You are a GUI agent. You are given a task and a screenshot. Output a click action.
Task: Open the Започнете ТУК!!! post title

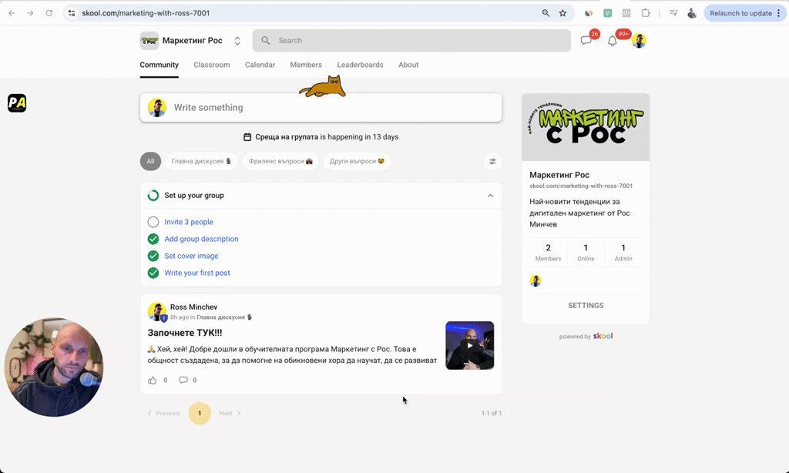(x=185, y=333)
